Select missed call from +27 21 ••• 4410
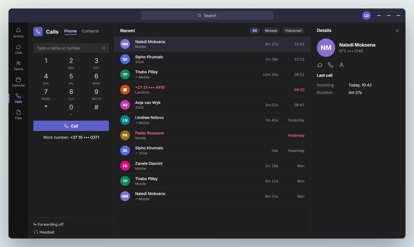Screen dimensions: 414x247 click(212, 90)
